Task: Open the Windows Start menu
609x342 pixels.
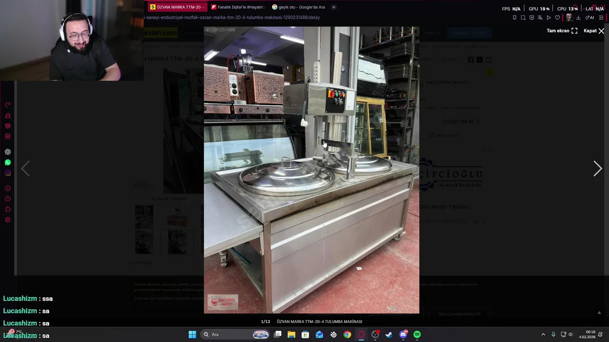Action: [192, 334]
